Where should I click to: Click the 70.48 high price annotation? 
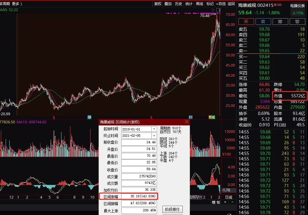205,16
